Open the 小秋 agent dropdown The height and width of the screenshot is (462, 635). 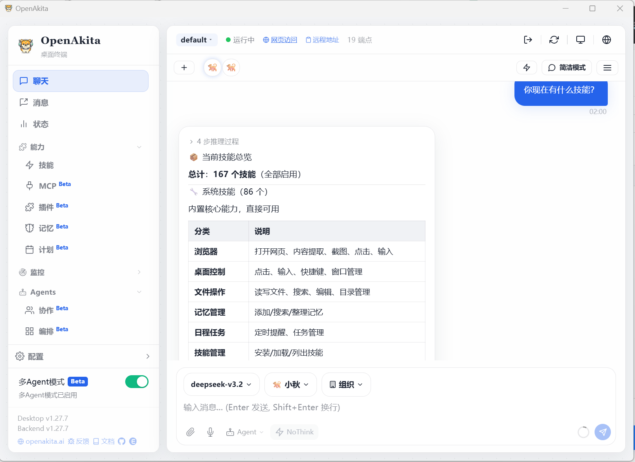click(290, 385)
